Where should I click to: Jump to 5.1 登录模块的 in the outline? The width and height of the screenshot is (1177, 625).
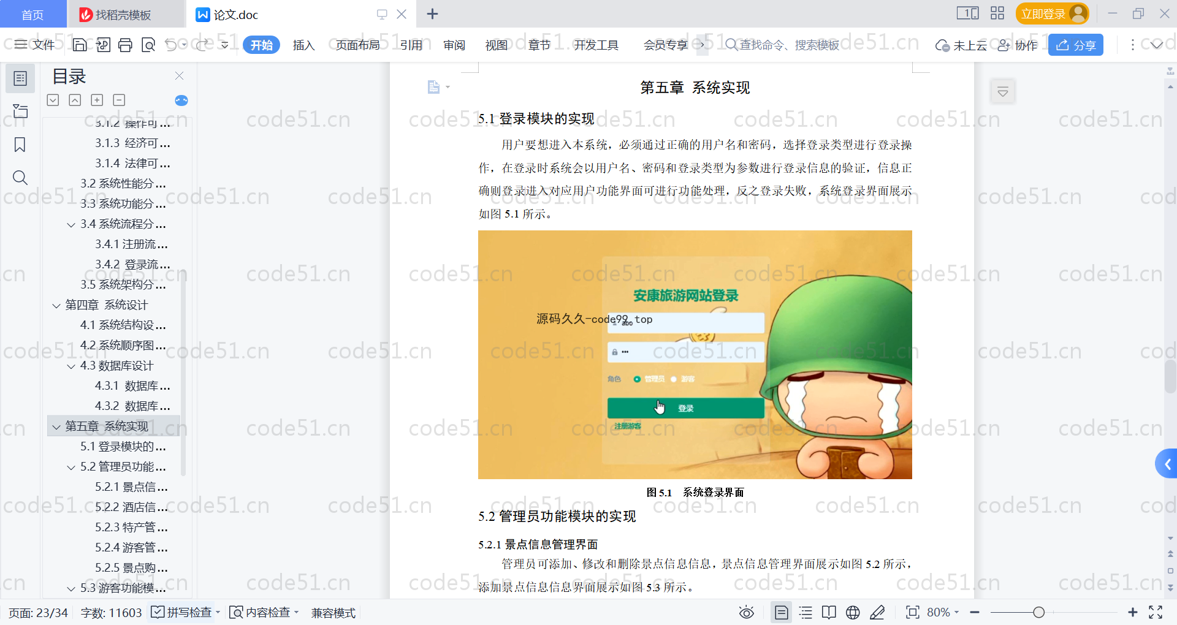[x=123, y=447]
